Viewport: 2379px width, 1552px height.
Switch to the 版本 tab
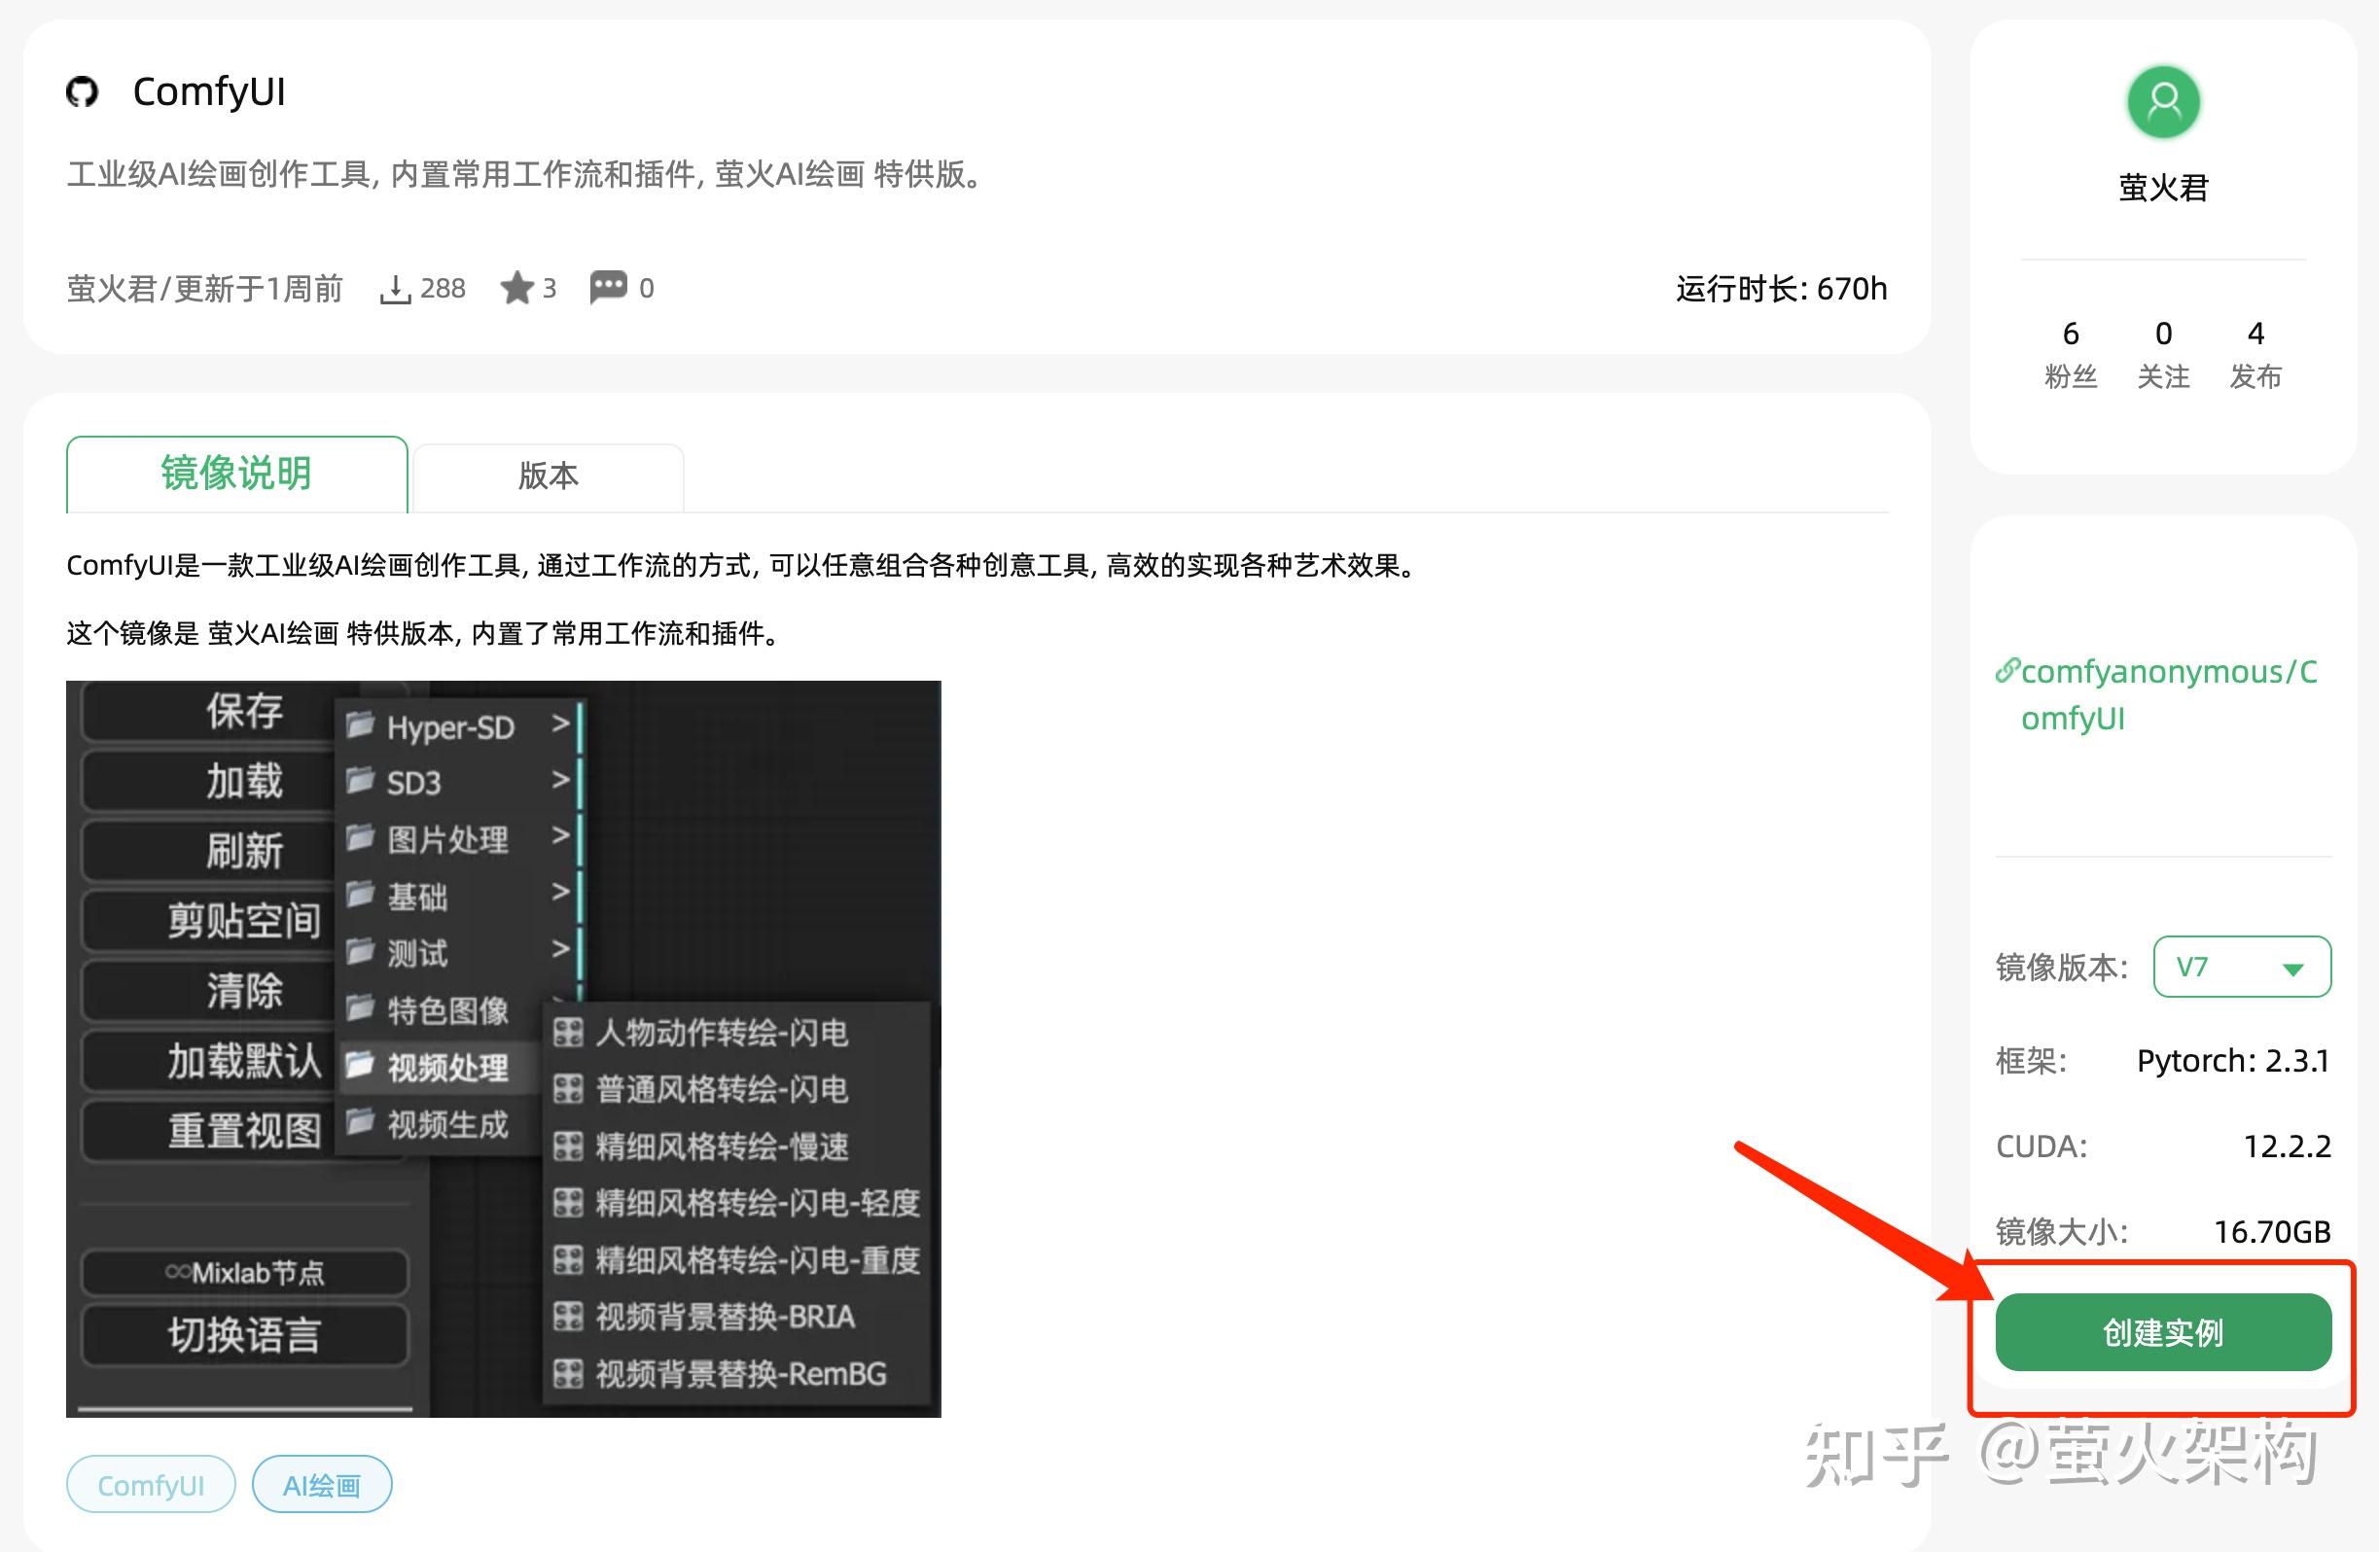(x=546, y=476)
